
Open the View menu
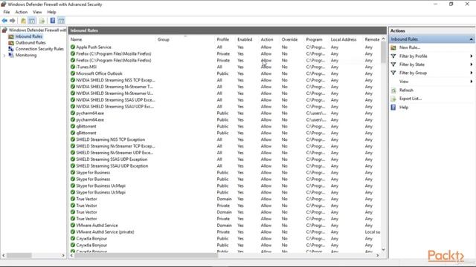click(37, 12)
